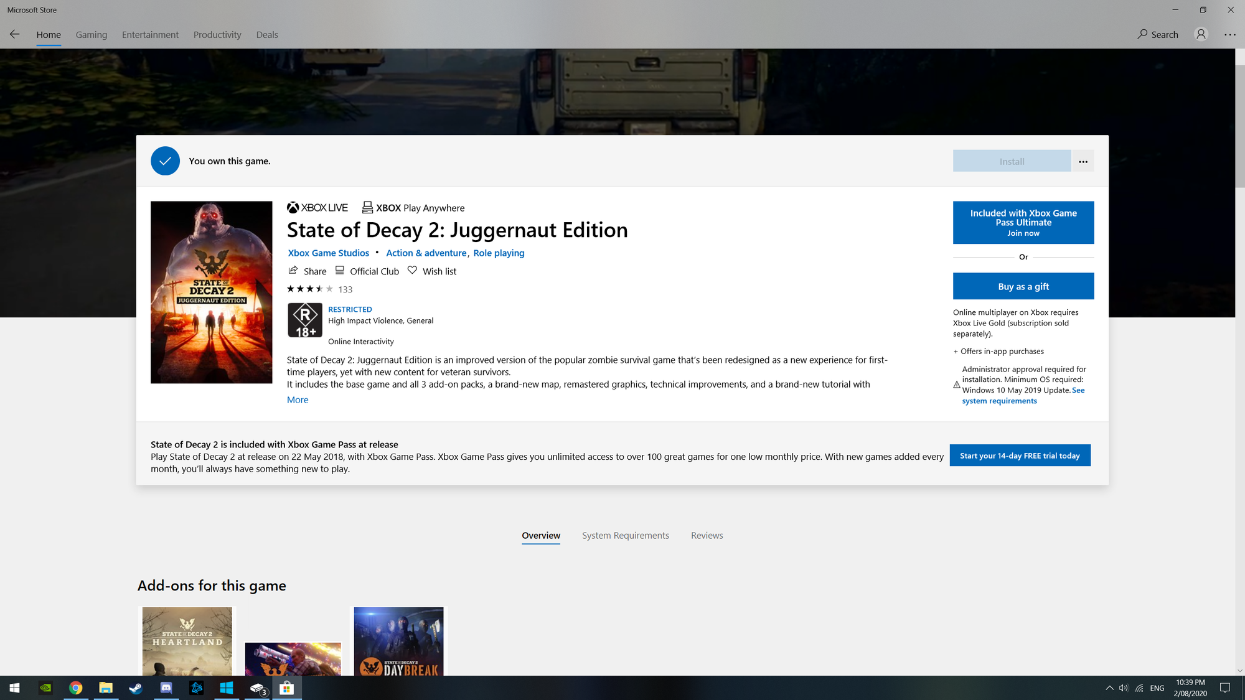Click the 133 ratings count
Viewport: 1245px width, 700px height.
pos(345,289)
